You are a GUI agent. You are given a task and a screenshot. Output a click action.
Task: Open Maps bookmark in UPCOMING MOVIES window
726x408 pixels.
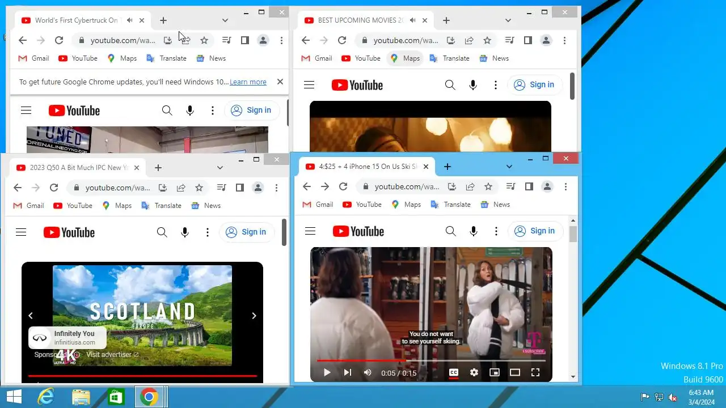tap(406, 58)
